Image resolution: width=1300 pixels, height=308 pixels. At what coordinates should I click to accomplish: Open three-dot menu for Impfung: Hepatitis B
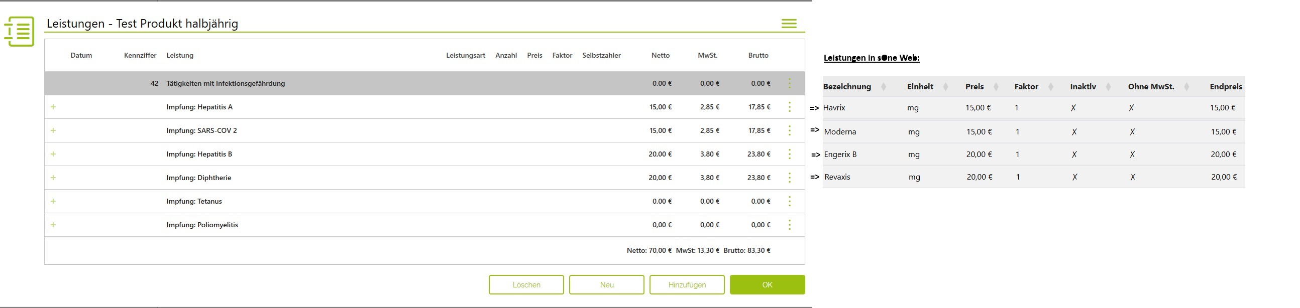click(x=790, y=155)
